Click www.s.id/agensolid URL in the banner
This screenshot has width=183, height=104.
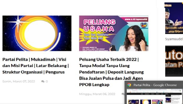pyautogui.click(x=136, y=19)
